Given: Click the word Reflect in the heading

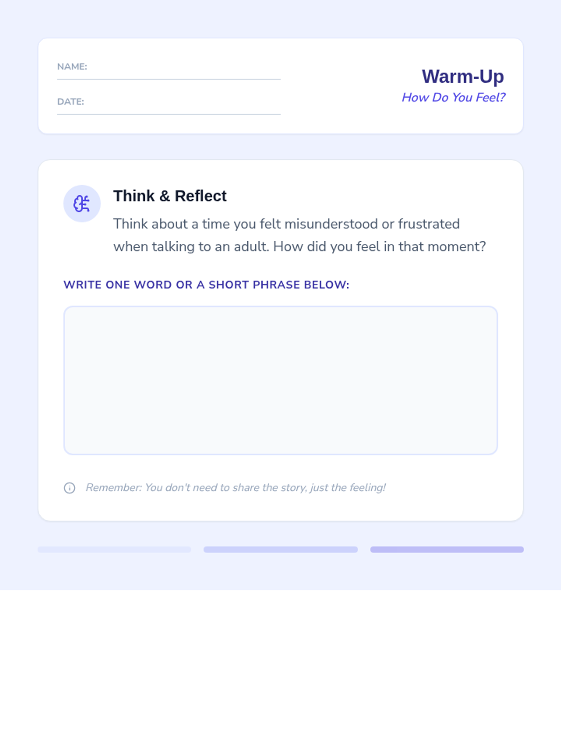Looking at the screenshot, I should click(x=201, y=196).
